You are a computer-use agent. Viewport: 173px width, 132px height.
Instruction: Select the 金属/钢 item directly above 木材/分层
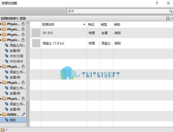15,51
